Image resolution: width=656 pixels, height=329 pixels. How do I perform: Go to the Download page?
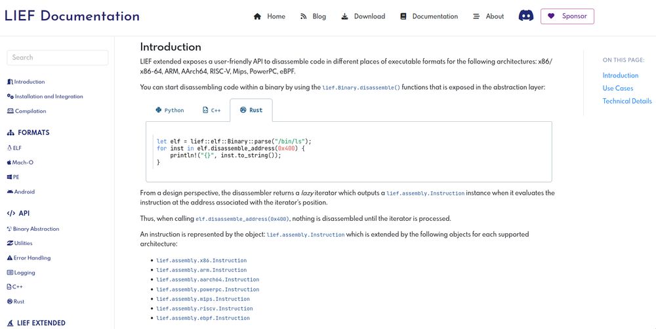click(363, 16)
